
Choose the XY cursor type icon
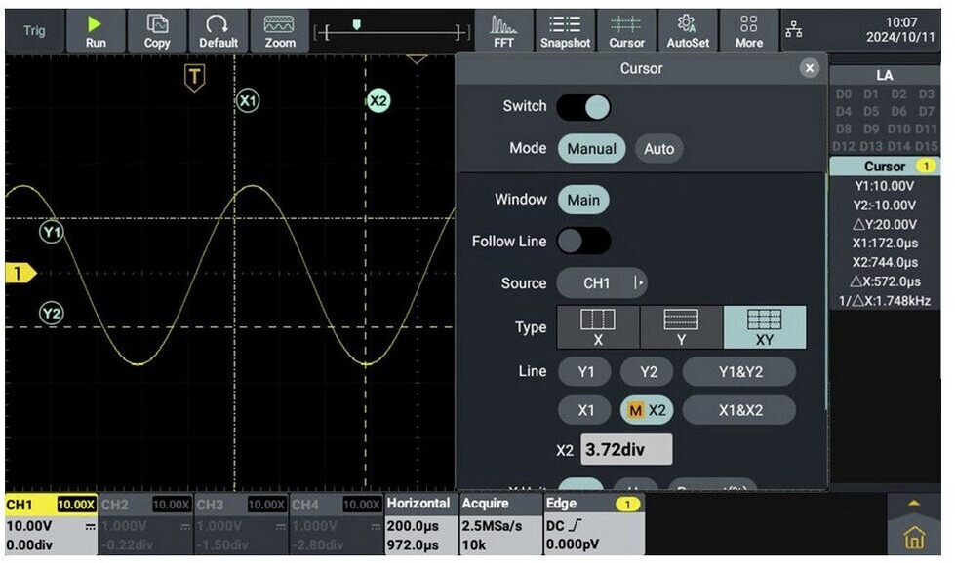point(765,327)
